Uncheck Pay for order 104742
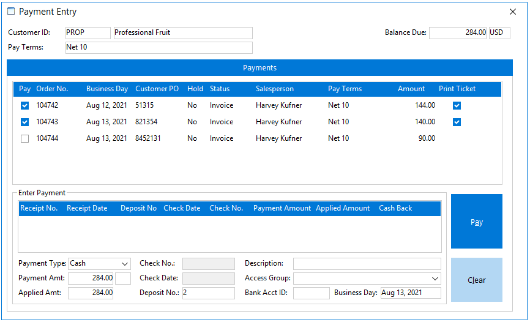530x322 pixels. tap(24, 105)
